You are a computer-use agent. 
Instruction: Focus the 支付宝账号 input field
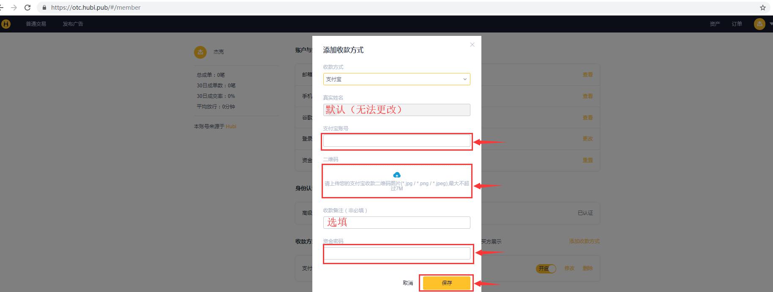pos(396,141)
